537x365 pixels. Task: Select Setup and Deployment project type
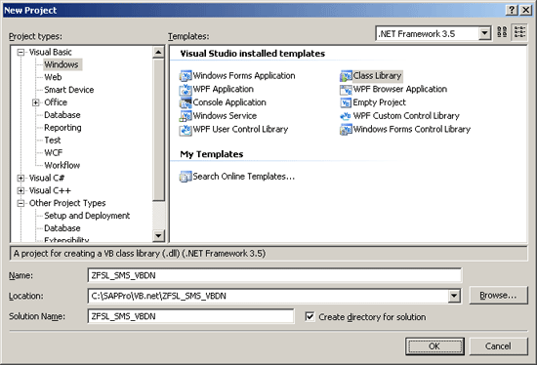87,216
